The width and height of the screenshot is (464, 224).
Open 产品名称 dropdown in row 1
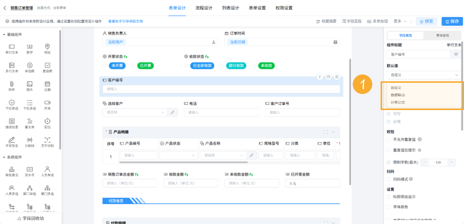point(223,155)
